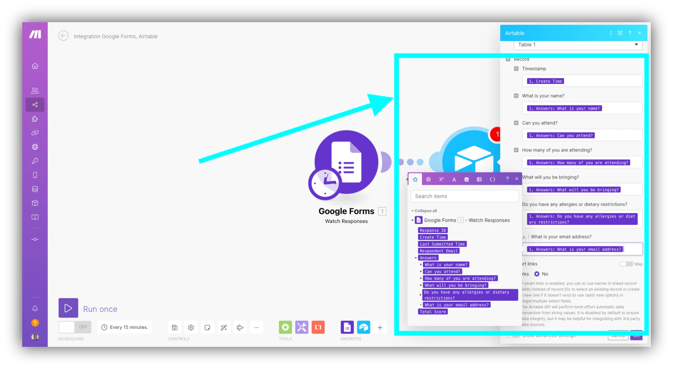Open the Airtable panel three-dots menu
The image size is (673, 369).
coord(611,33)
